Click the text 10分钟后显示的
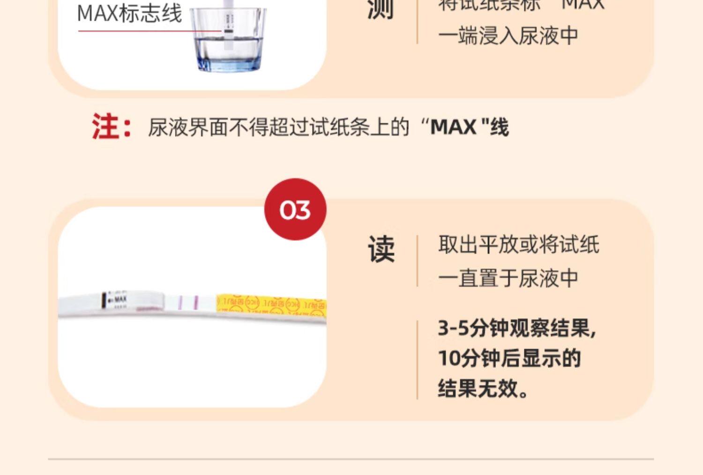The width and height of the screenshot is (703, 475). 509,358
